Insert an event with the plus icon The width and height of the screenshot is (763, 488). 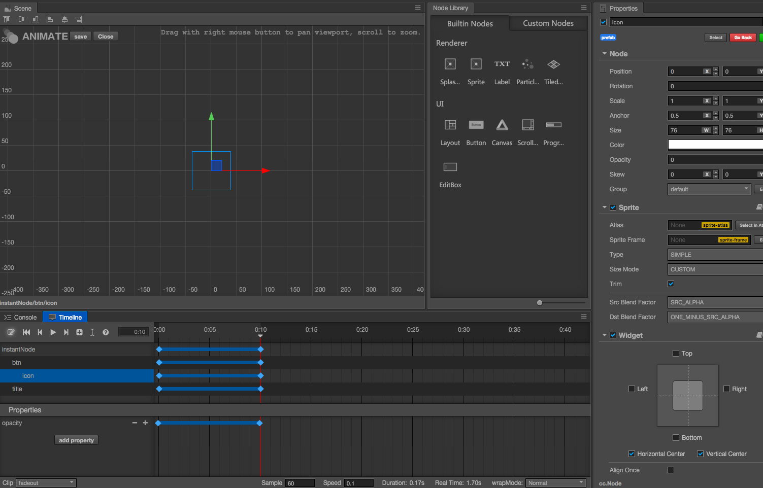[79, 332]
